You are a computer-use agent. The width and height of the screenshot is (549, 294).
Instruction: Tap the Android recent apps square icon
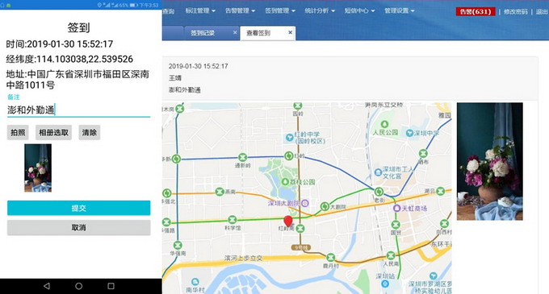pyautogui.click(x=111, y=286)
